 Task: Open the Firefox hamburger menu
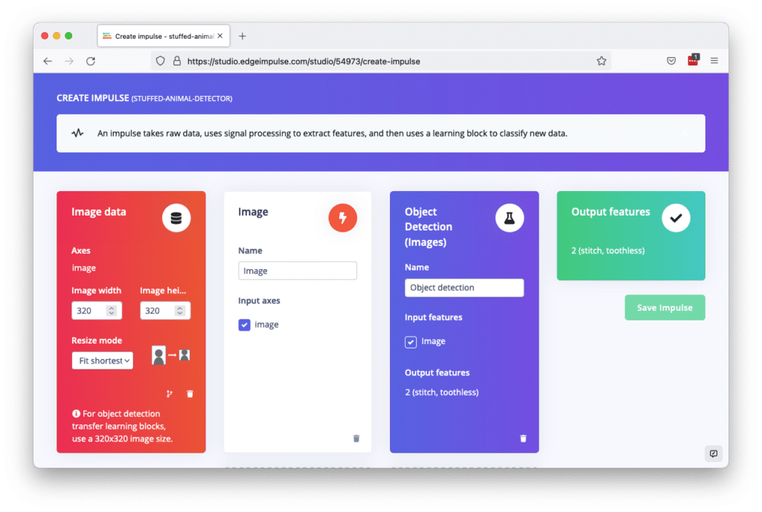(714, 61)
